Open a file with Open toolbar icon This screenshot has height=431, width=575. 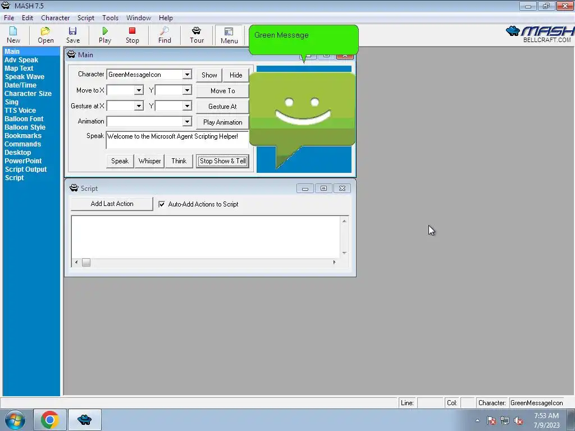pos(45,35)
